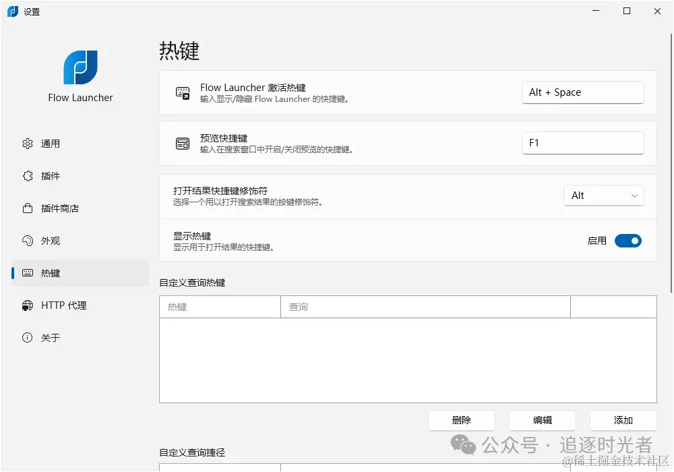Click the Flow Launcher 激活热键 title
The width and height of the screenshot is (674, 472).
click(253, 88)
